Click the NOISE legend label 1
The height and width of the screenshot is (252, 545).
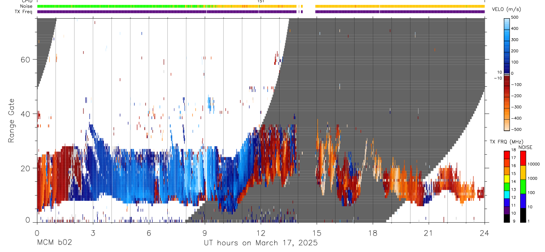coord(529,222)
